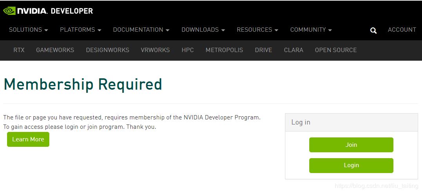This screenshot has height=193, width=422.
Task: Click the 'Log in' panel header
Action: 352,122
